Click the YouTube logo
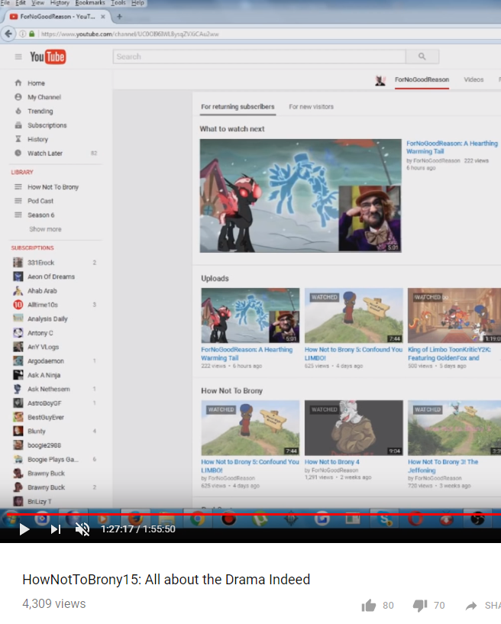The image size is (501, 624). coord(48,57)
